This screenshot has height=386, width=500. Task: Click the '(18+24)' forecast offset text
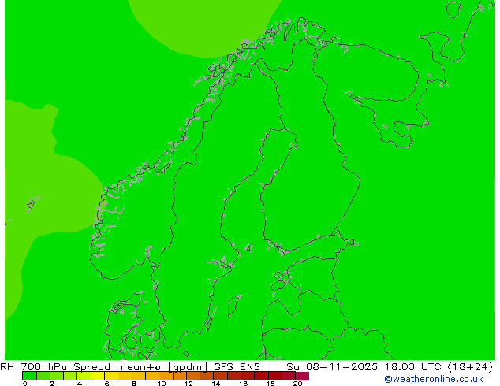click(470, 367)
